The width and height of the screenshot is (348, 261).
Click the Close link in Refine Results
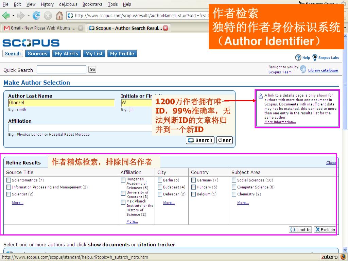pyautogui.click(x=331, y=163)
